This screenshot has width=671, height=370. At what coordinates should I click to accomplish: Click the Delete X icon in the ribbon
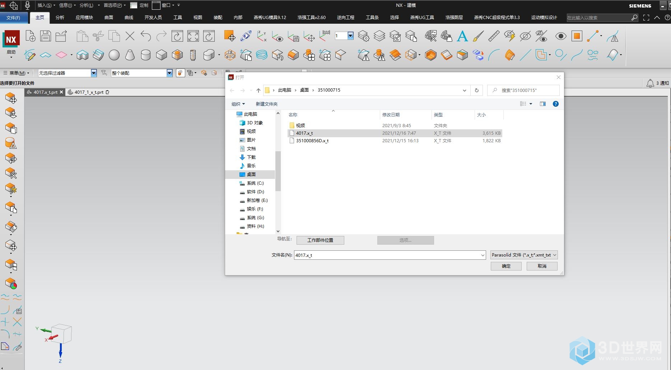tap(130, 36)
